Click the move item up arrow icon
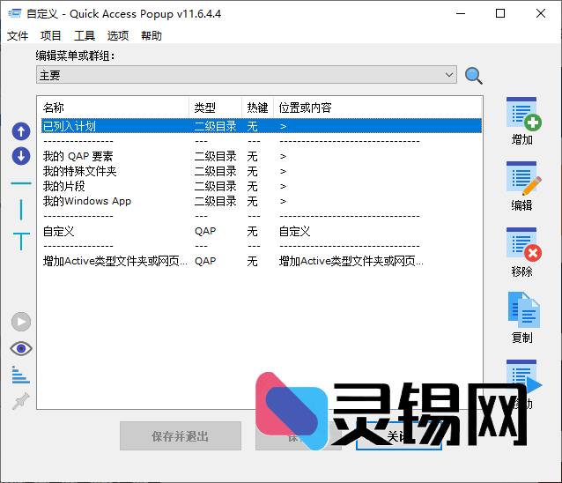 (x=21, y=131)
